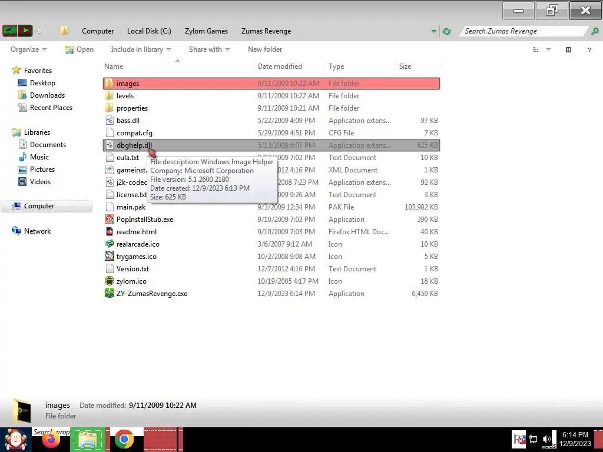The height and width of the screenshot is (452, 603).
Task: Select the Version.txt file icon
Action: (x=110, y=268)
